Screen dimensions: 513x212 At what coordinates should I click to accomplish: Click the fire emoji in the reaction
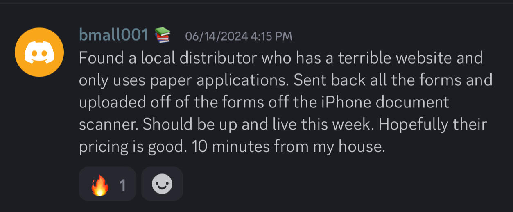[x=100, y=185]
